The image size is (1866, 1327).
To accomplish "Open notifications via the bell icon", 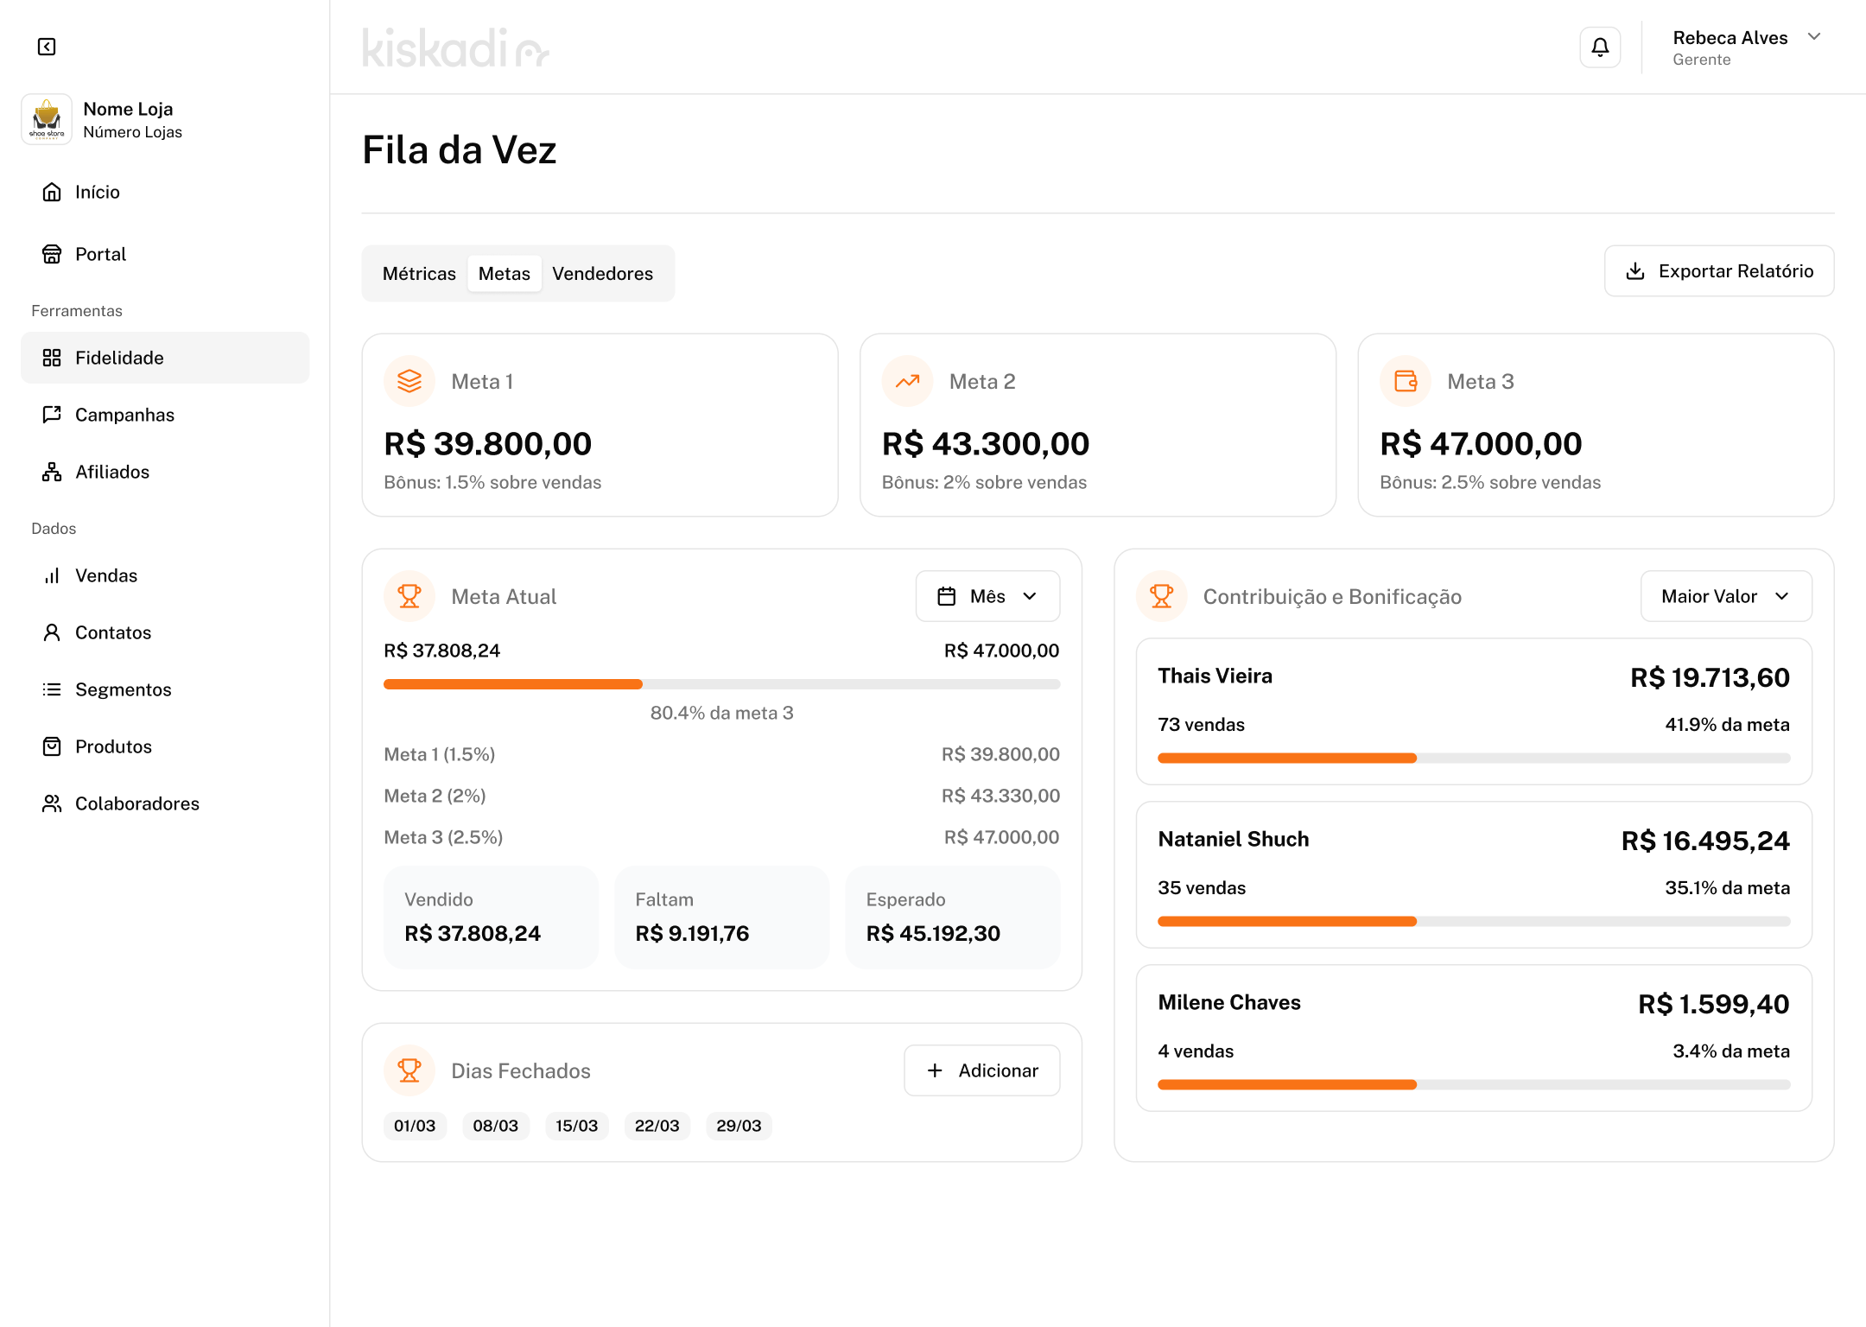I will pos(1600,47).
